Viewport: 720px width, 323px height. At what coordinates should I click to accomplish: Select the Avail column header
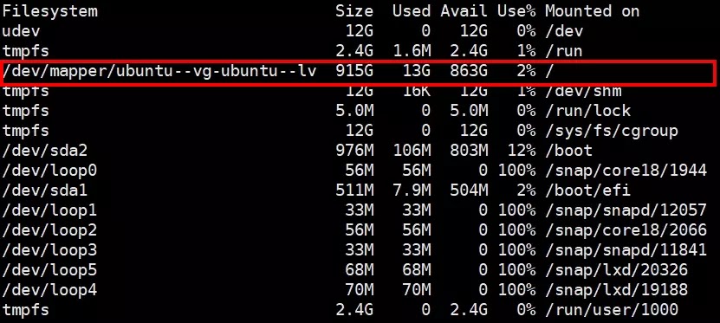pyautogui.click(x=464, y=11)
